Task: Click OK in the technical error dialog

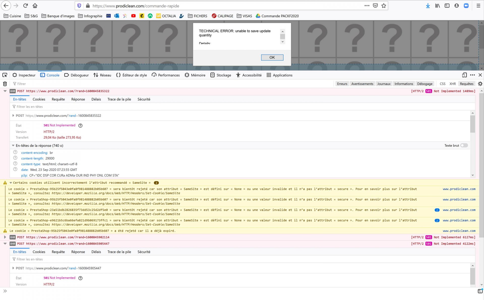Action: (272, 57)
